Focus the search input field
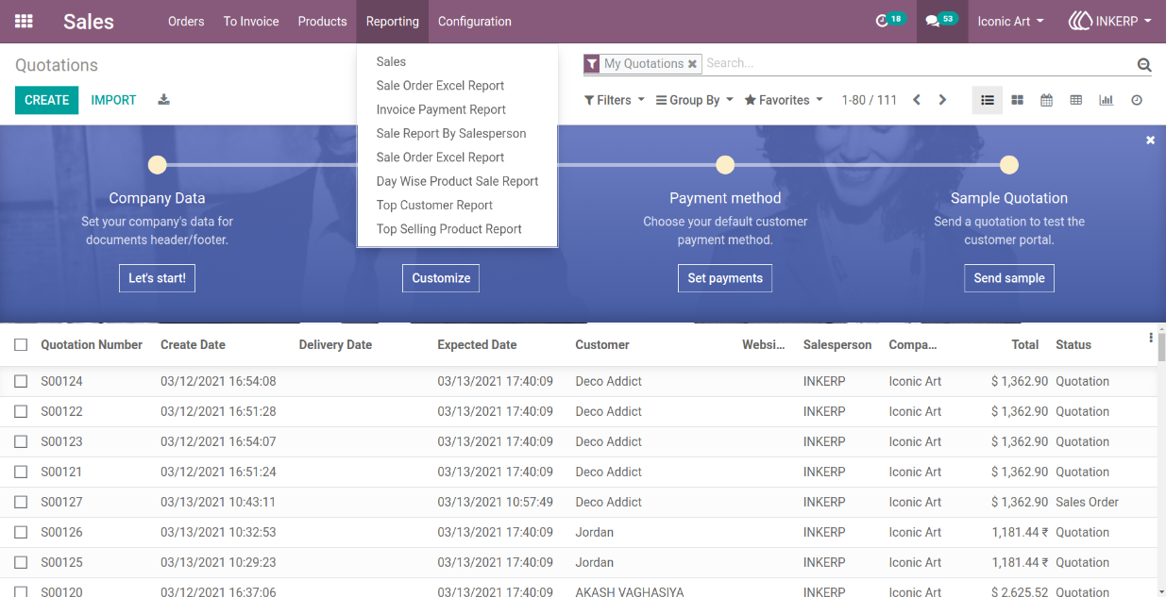This screenshot has width=1166, height=597. coord(918,64)
